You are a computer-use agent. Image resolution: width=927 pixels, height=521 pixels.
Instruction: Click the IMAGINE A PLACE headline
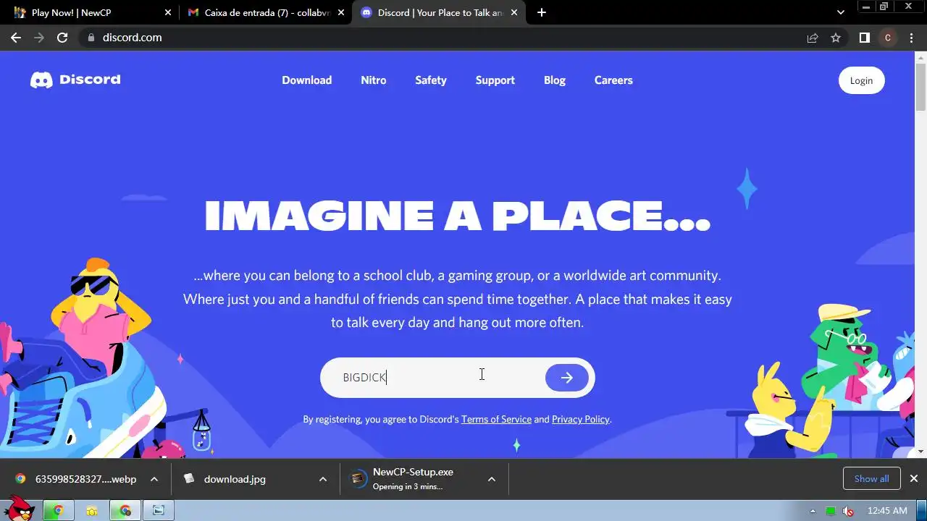pyautogui.click(x=458, y=216)
